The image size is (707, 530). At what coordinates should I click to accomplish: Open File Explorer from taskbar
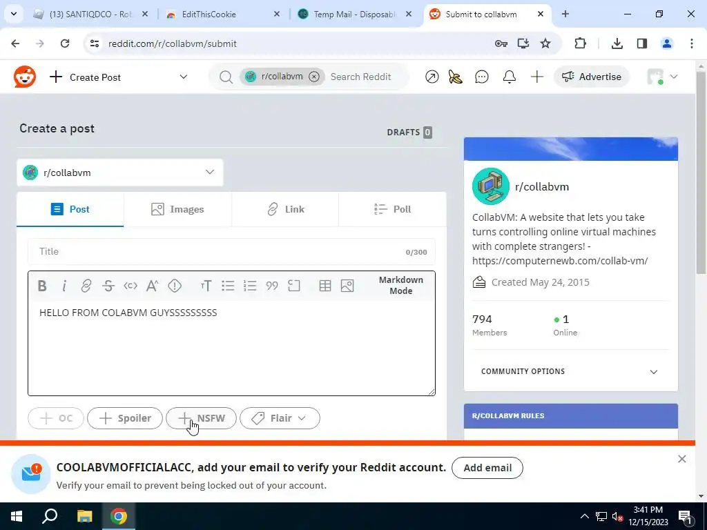click(84, 516)
